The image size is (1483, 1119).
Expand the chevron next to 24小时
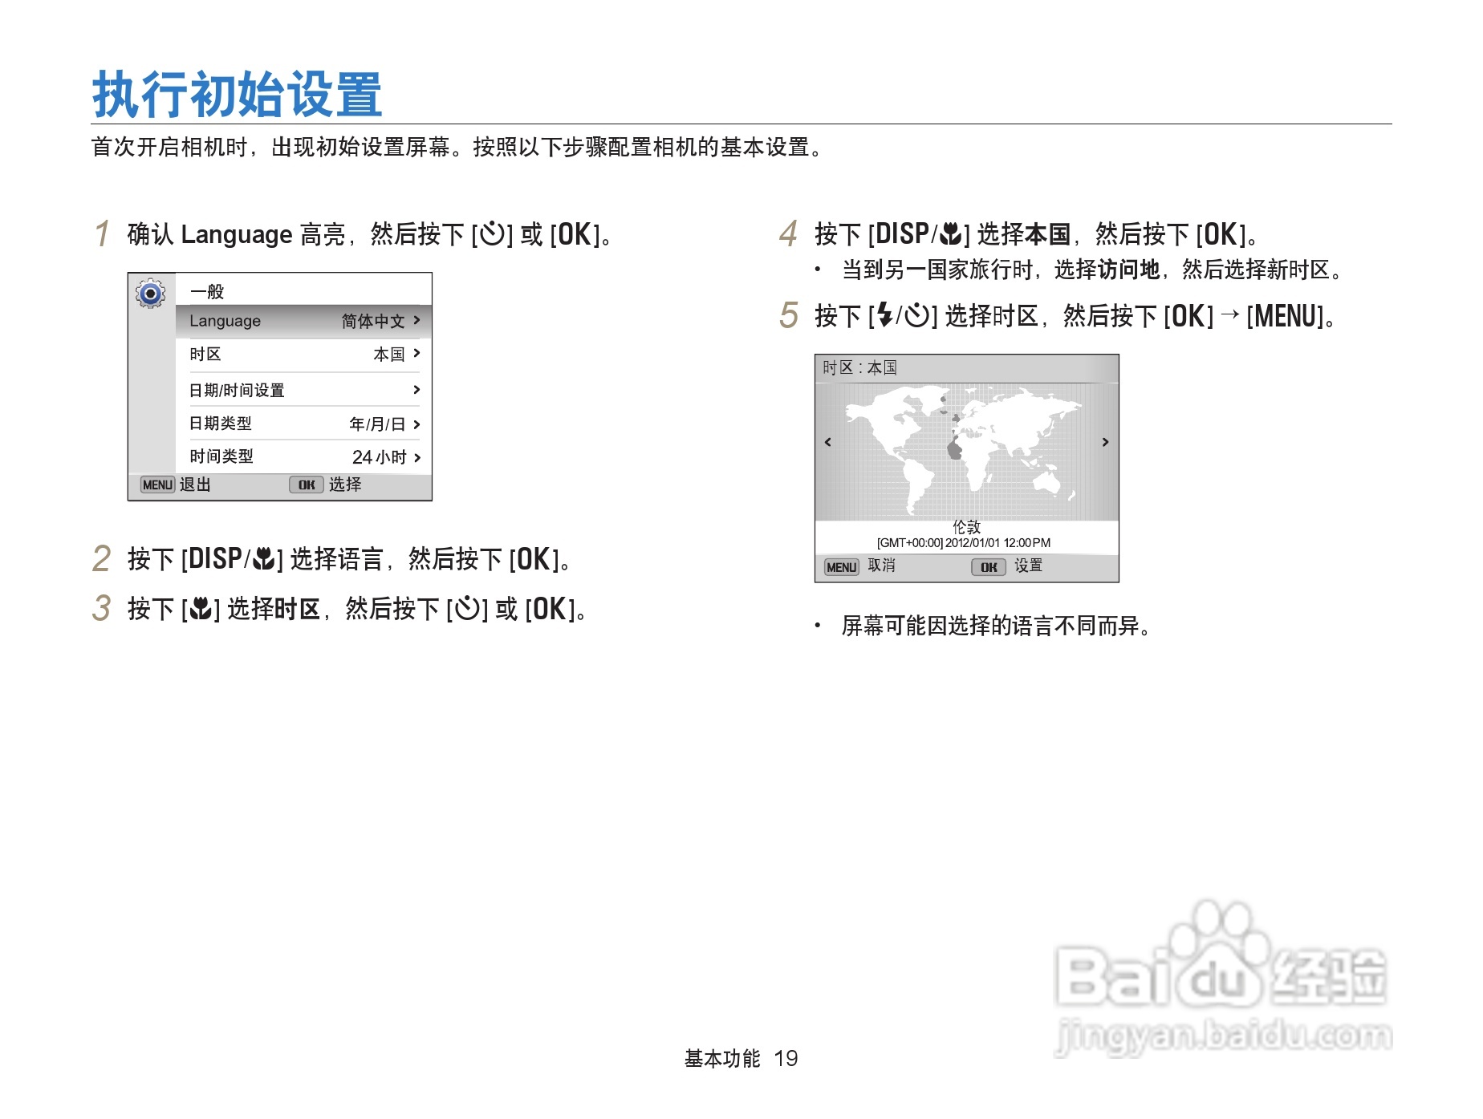[416, 457]
